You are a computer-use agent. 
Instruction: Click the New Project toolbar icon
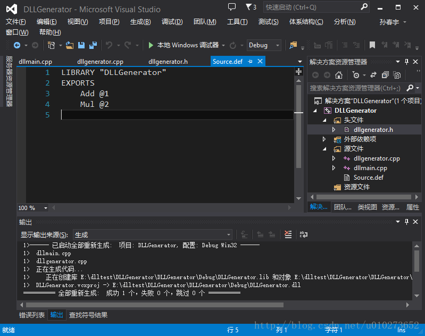[x=51, y=45]
